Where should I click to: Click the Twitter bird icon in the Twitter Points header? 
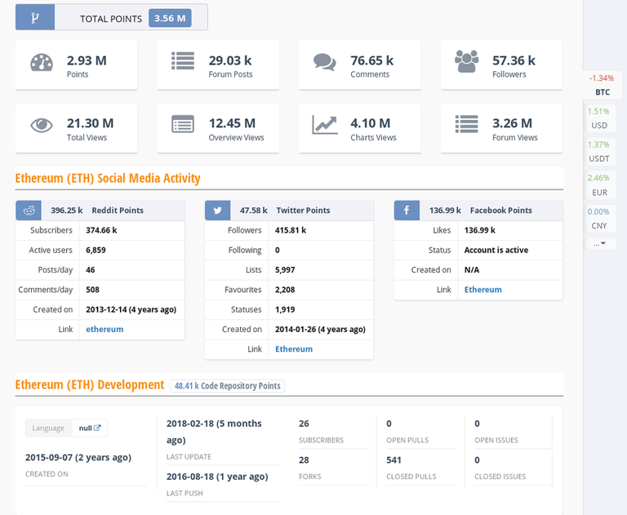(x=218, y=211)
